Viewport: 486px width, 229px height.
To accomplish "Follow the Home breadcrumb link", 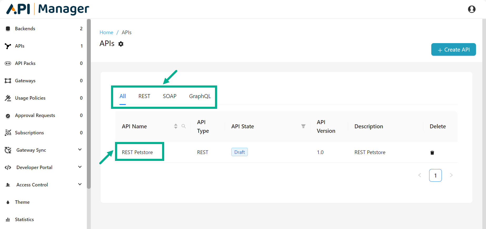I will click(x=106, y=32).
